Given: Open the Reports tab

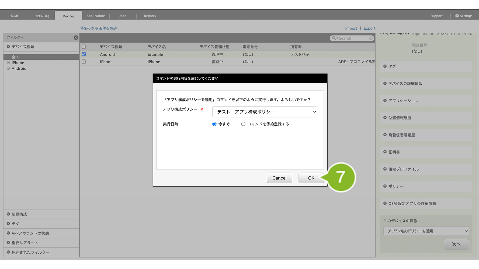Looking at the screenshot, I should 150,16.
